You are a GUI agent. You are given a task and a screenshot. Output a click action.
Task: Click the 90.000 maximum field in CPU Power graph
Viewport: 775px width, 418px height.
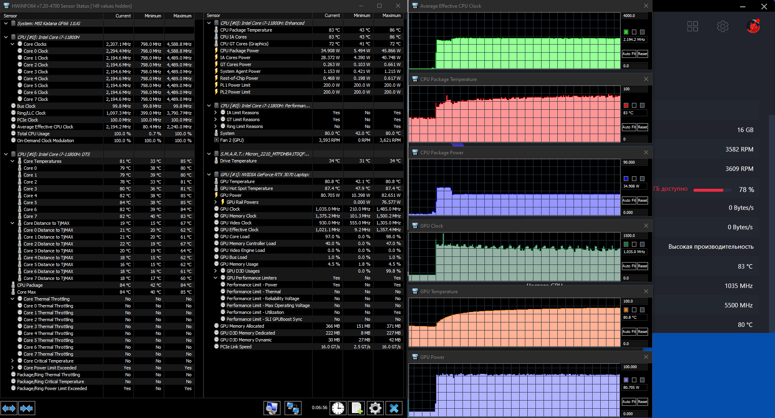pos(635,162)
